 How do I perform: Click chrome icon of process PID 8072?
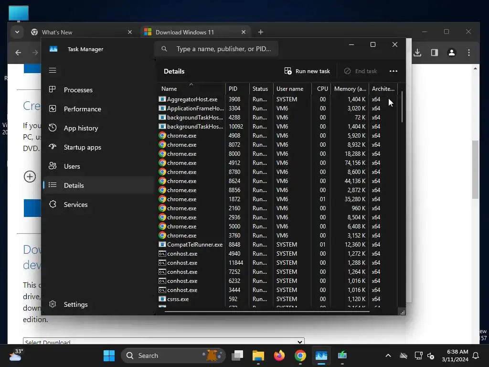[162, 144]
